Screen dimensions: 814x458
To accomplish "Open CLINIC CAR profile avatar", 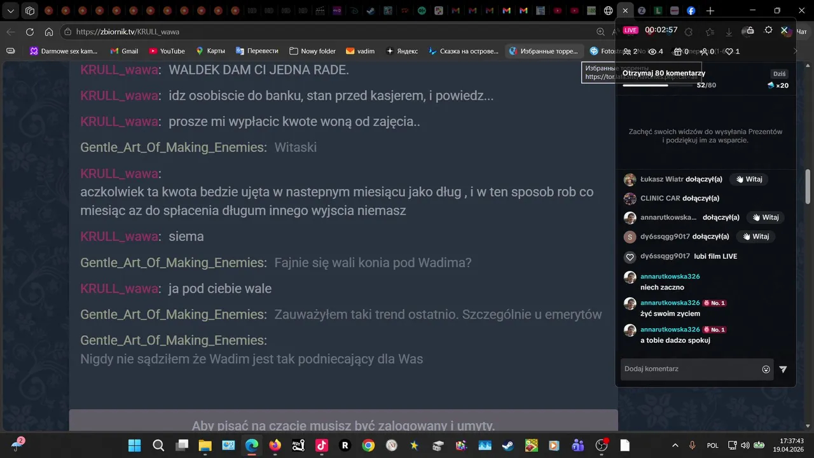I will (630, 198).
